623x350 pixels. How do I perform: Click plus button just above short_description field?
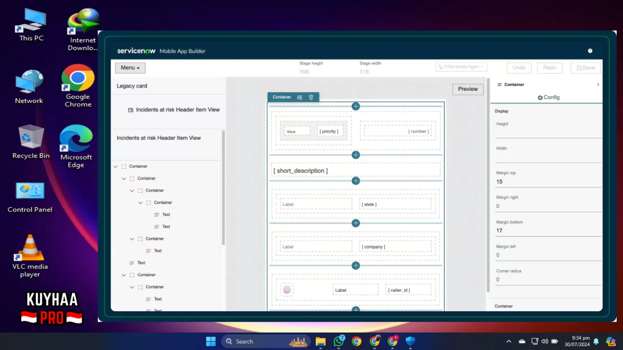pos(356,155)
